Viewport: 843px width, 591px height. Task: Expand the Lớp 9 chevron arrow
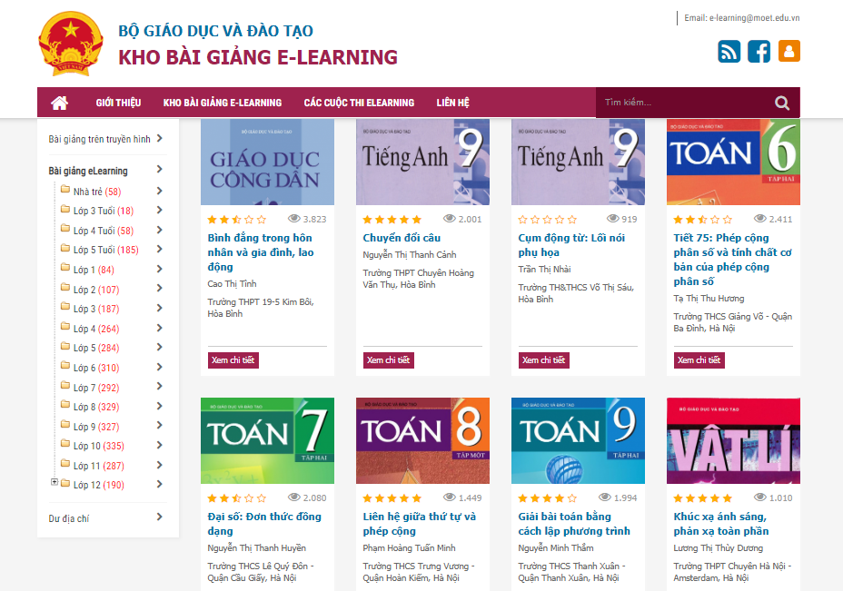tap(159, 426)
